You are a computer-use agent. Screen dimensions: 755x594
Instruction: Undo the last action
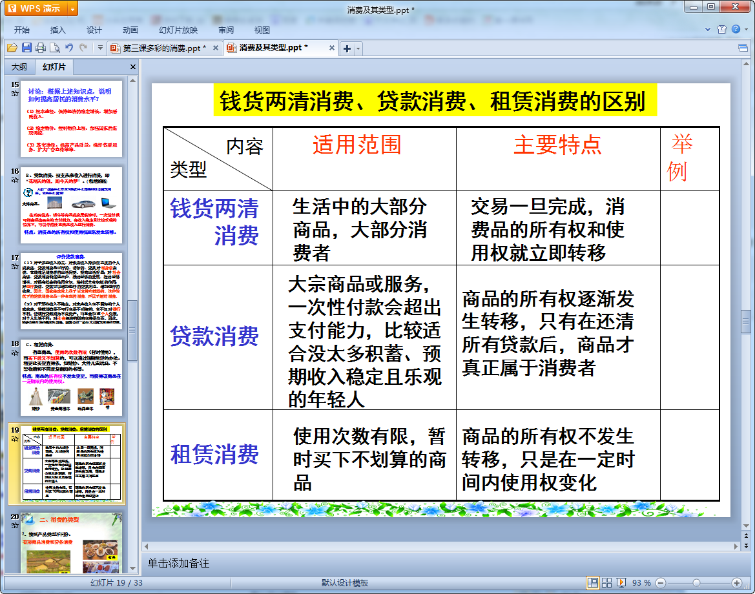[69, 48]
